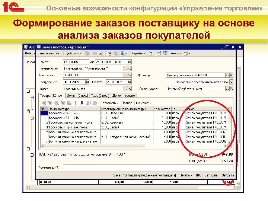Click the magnifier beside the Организация field
Image resolution: width=268 pixels, height=201 pixels.
pyautogui.click(x=130, y=68)
